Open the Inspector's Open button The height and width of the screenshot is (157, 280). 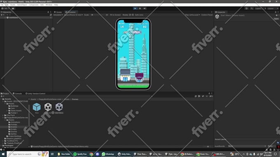pos(276,19)
